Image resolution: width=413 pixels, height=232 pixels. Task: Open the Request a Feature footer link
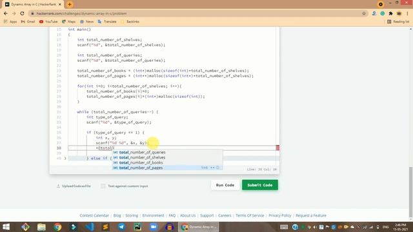[311, 215]
